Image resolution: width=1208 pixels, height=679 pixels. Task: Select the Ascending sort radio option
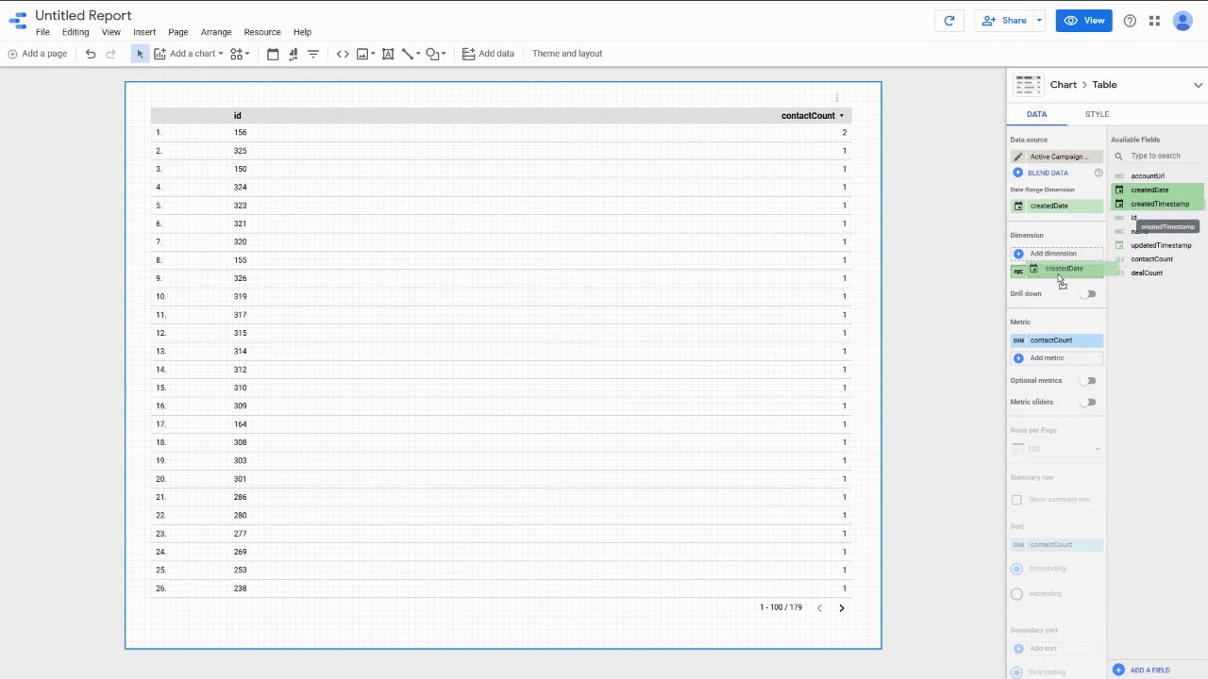1016,594
